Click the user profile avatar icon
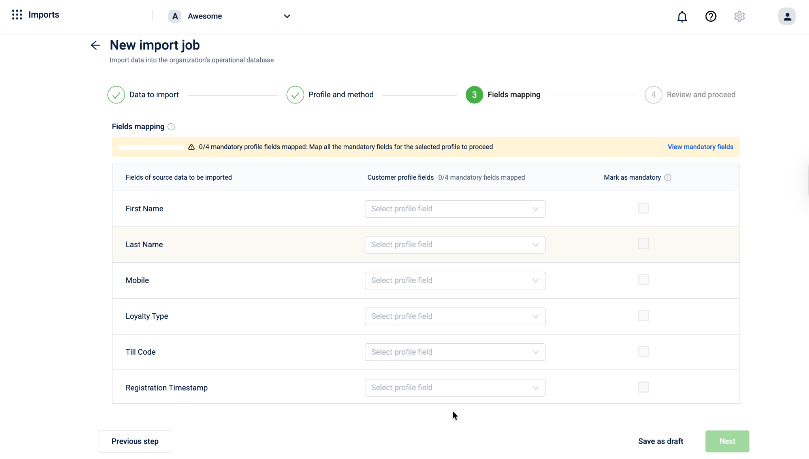 point(786,17)
